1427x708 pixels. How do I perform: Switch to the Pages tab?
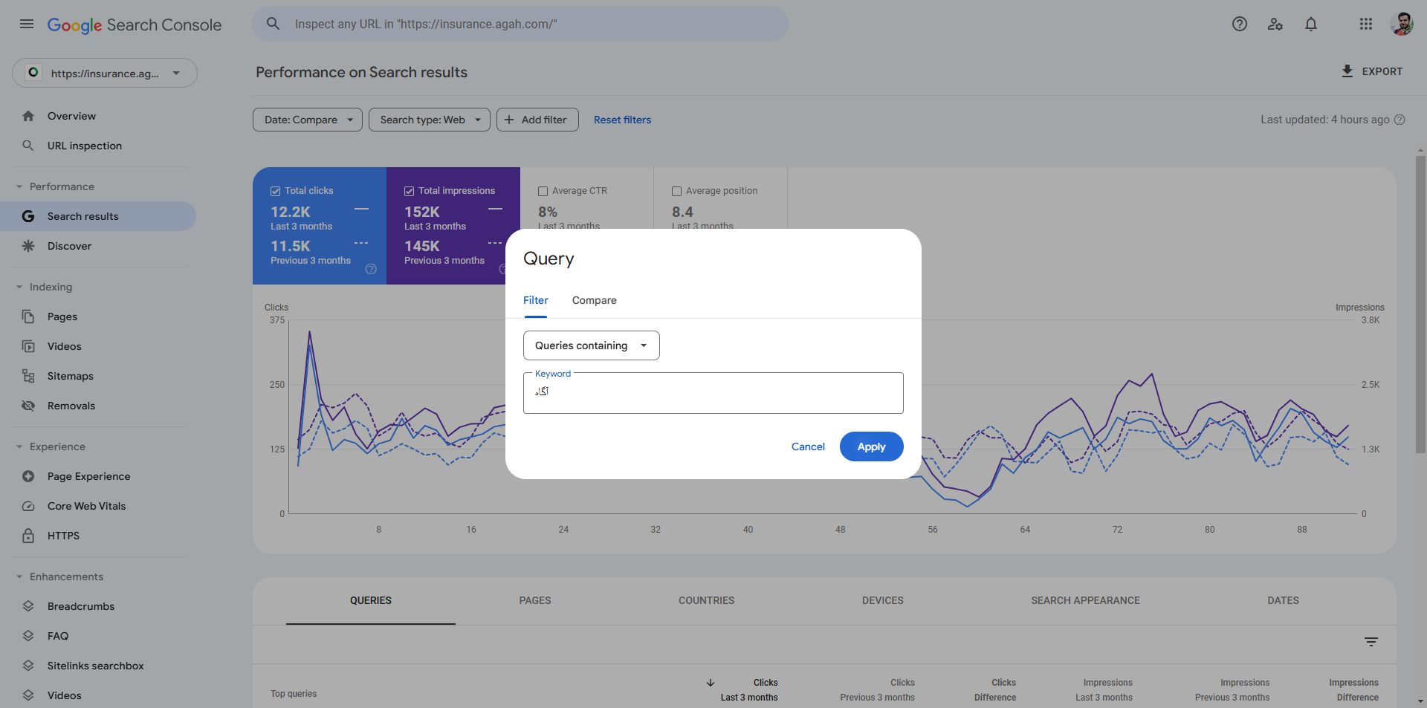point(534,600)
